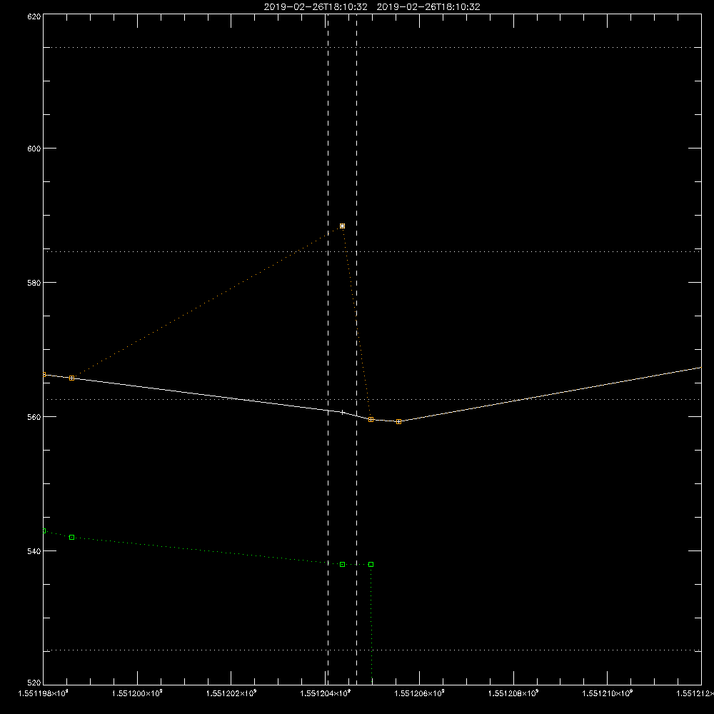Click the white plus marker on the solid line
Image resolution: width=714 pixels, height=714 pixels.
343,413
